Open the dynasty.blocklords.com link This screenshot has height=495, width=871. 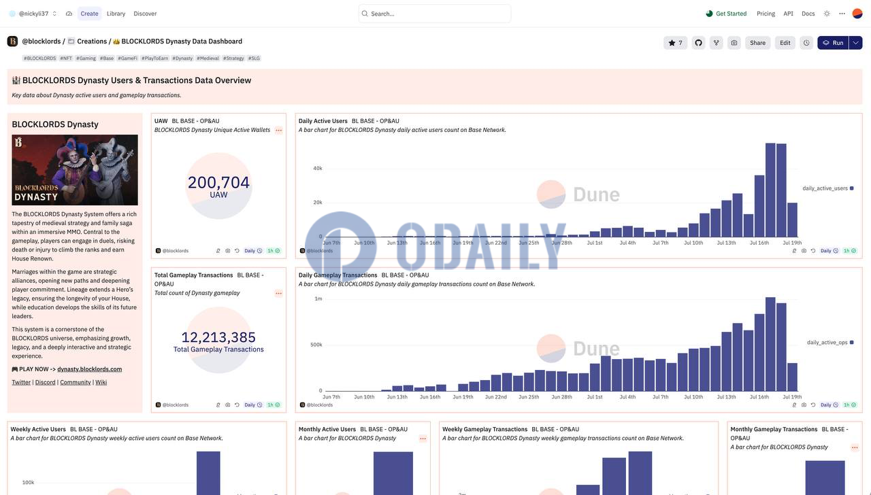pos(89,369)
